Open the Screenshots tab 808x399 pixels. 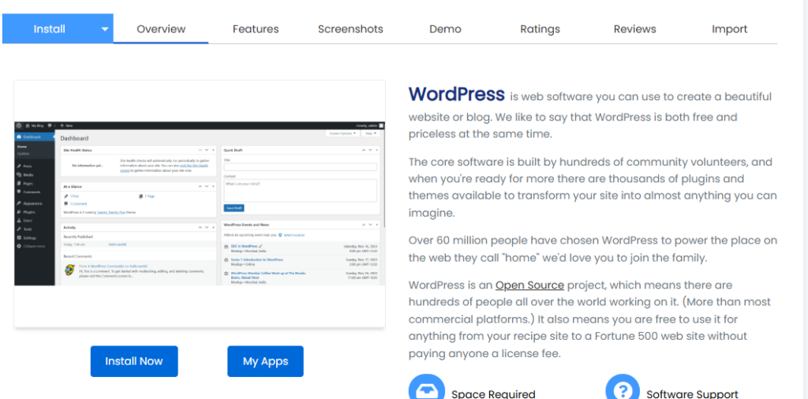350,29
